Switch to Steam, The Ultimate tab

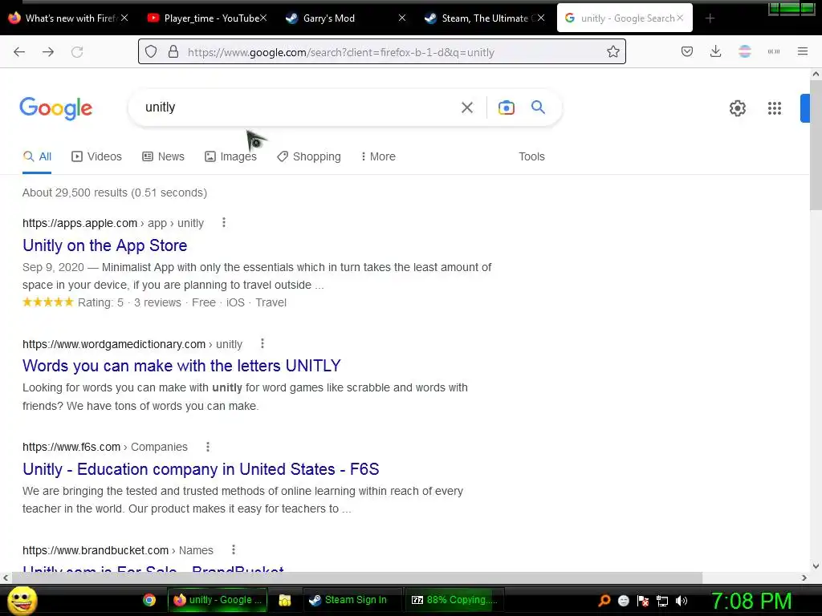pos(484,18)
